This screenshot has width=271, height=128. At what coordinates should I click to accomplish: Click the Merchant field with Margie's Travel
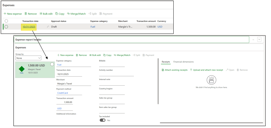click(73, 84)
